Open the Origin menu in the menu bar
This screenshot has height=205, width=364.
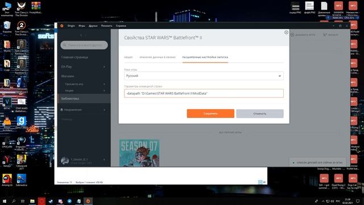pyautogui.click(x=71, y=26)
